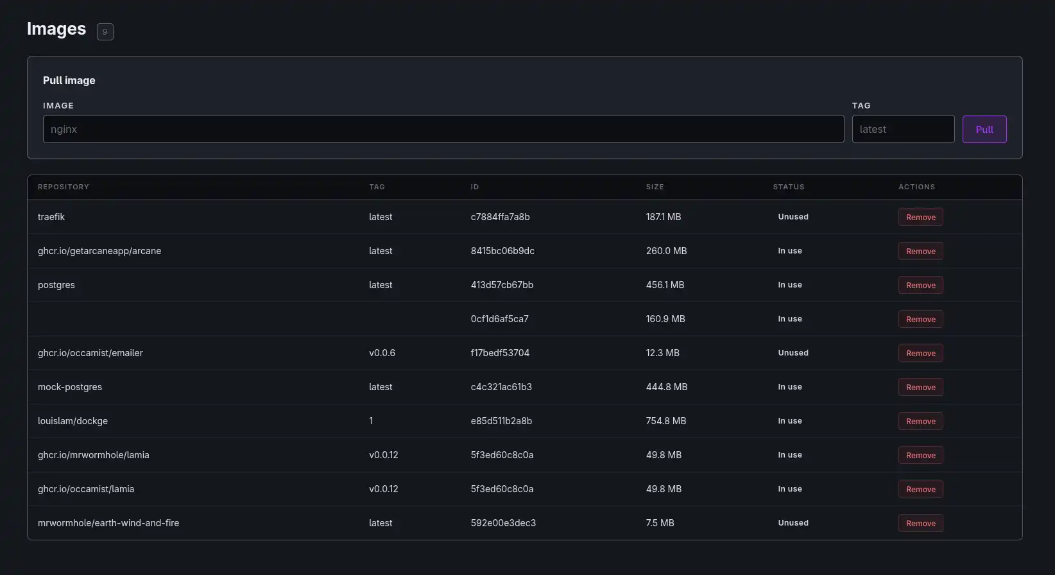Remove the untagged 0cf1d6af5ca7 image
The width and height of the screenshot is (1055, 575).
click(920, 319)
